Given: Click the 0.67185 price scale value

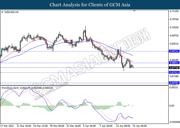Looking at the screenshot, I should pos(174,76).
